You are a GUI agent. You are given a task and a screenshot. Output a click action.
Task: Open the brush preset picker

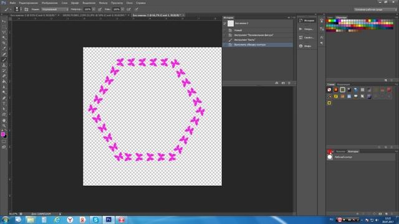(x=17, y=9)
